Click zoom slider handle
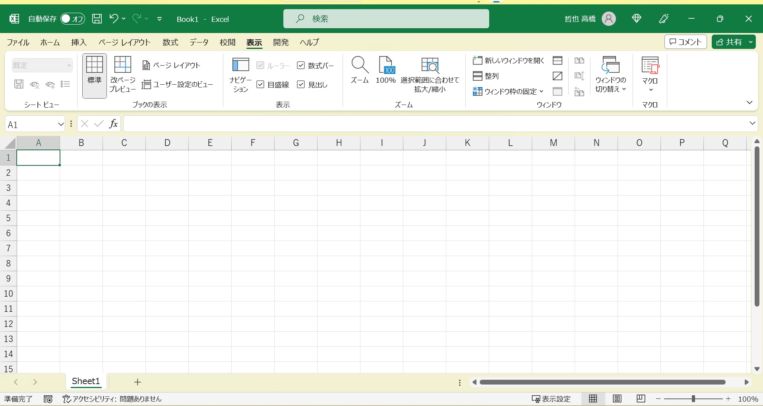 [693, 399]
